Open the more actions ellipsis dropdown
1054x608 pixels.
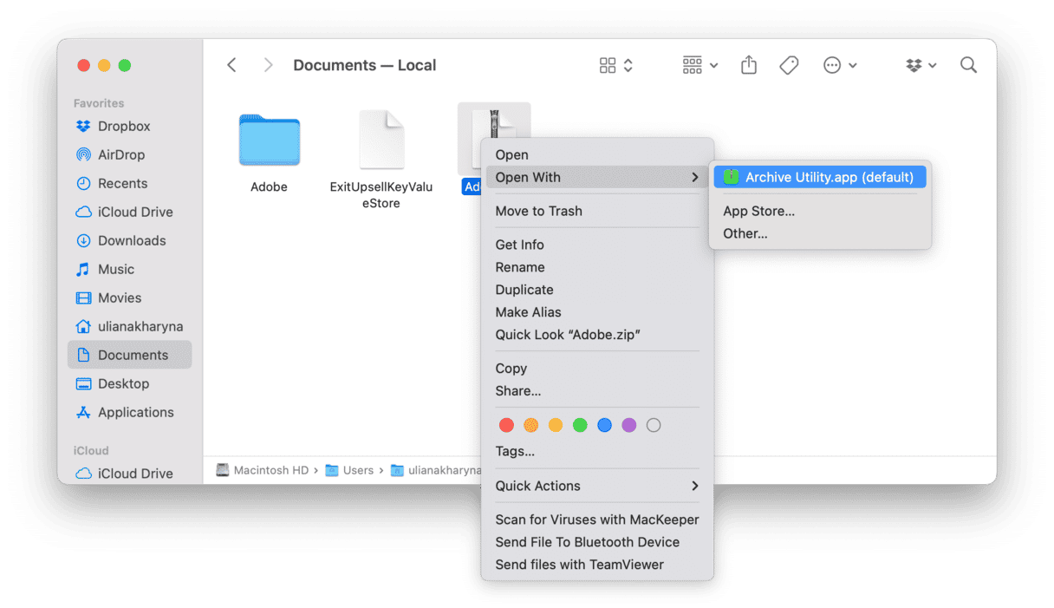point(840,65)
